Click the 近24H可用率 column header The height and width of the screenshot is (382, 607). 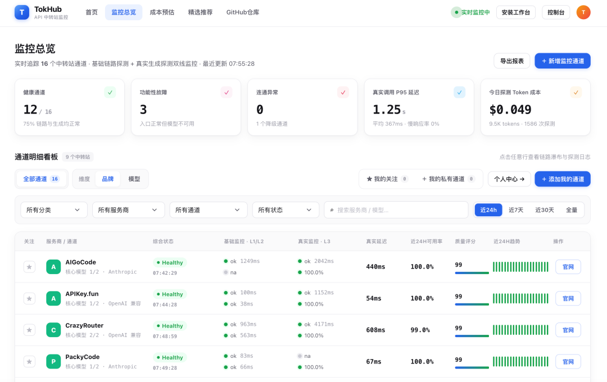[x=426, y=241]
